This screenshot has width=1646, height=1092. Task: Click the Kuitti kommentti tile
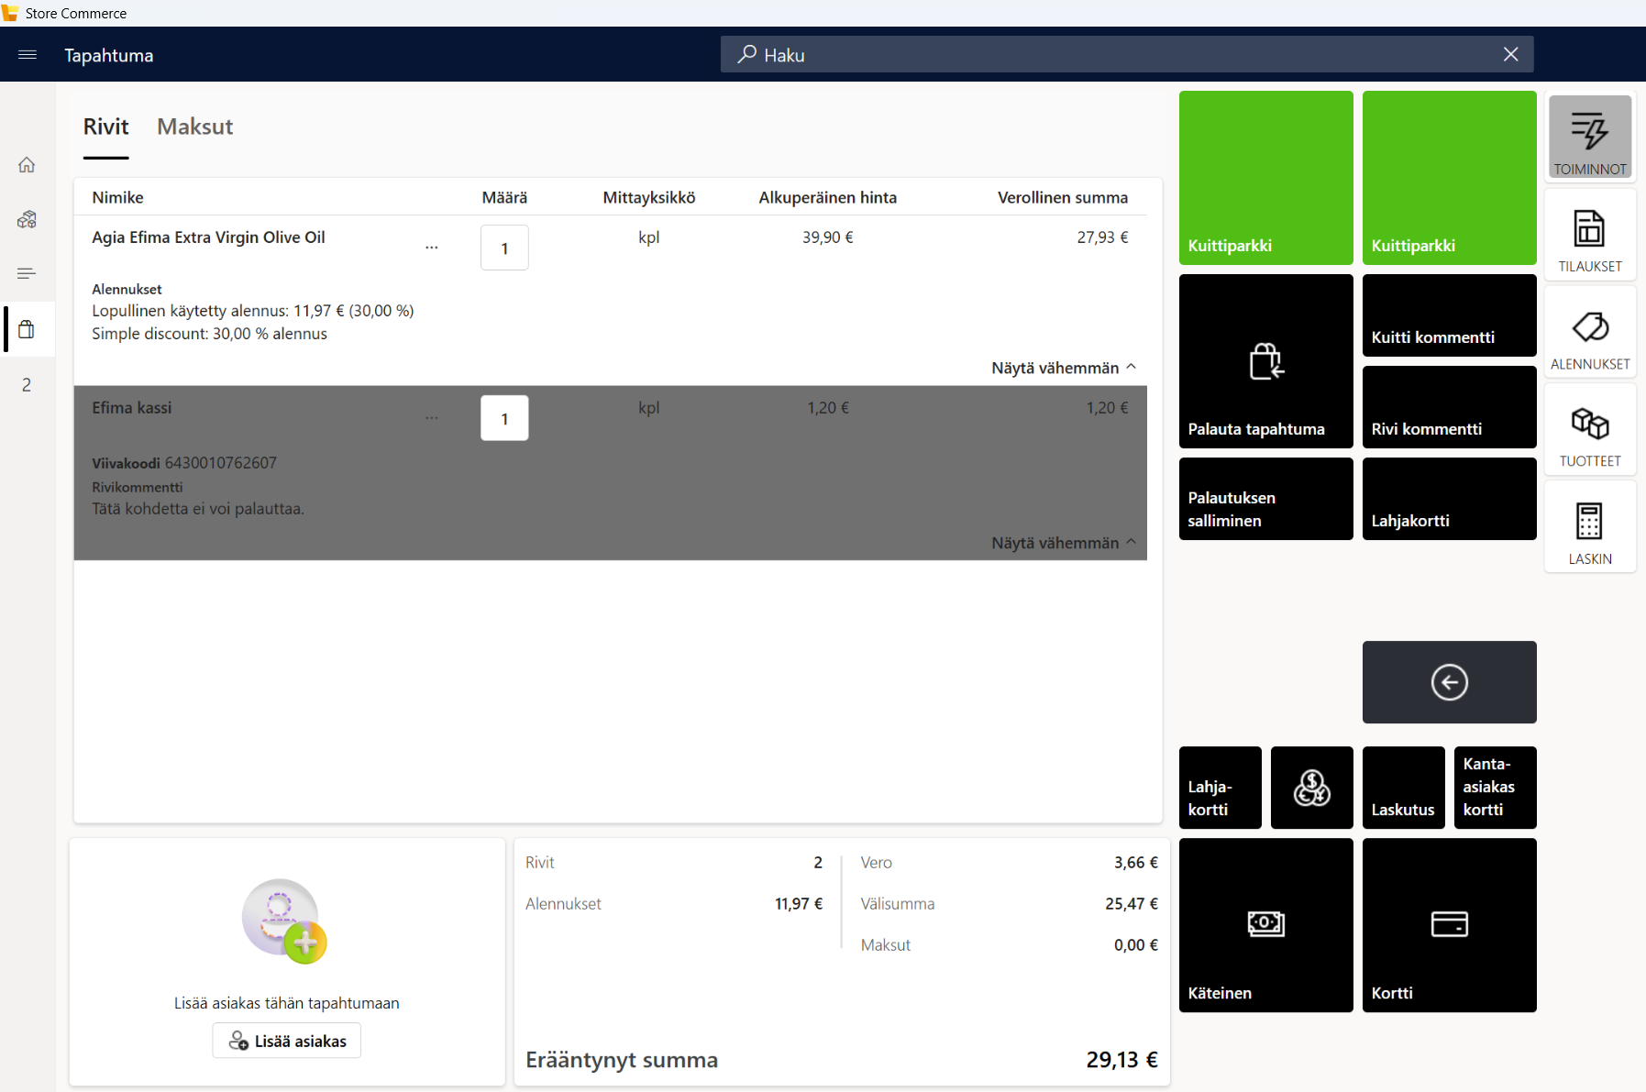pyautogui.click(x=1450, y=315)
